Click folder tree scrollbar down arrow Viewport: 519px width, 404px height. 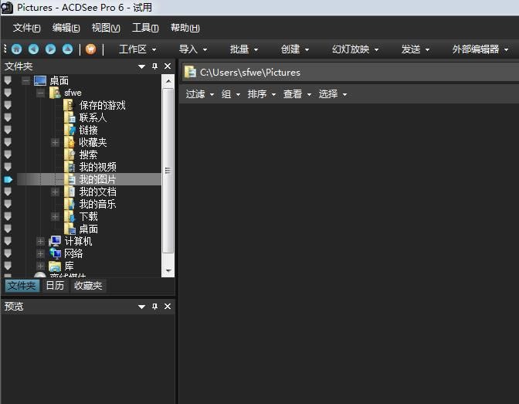[168, 271]
